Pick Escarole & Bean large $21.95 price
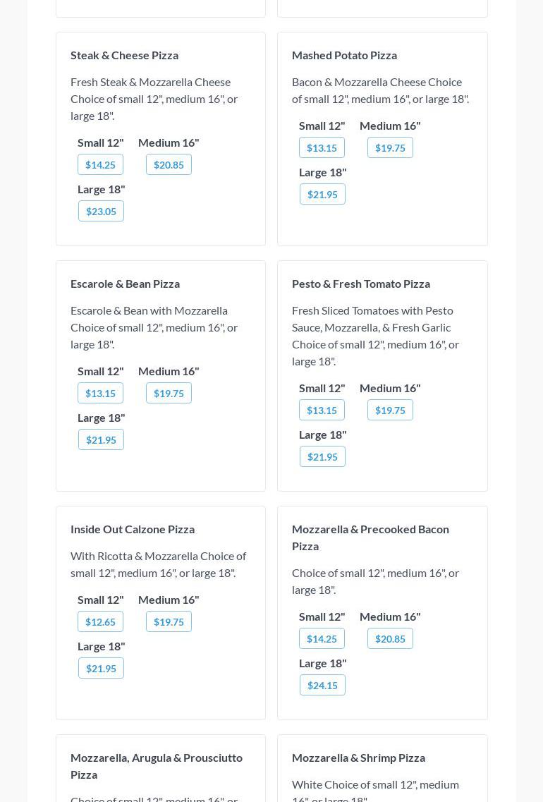 coord(101,439)
